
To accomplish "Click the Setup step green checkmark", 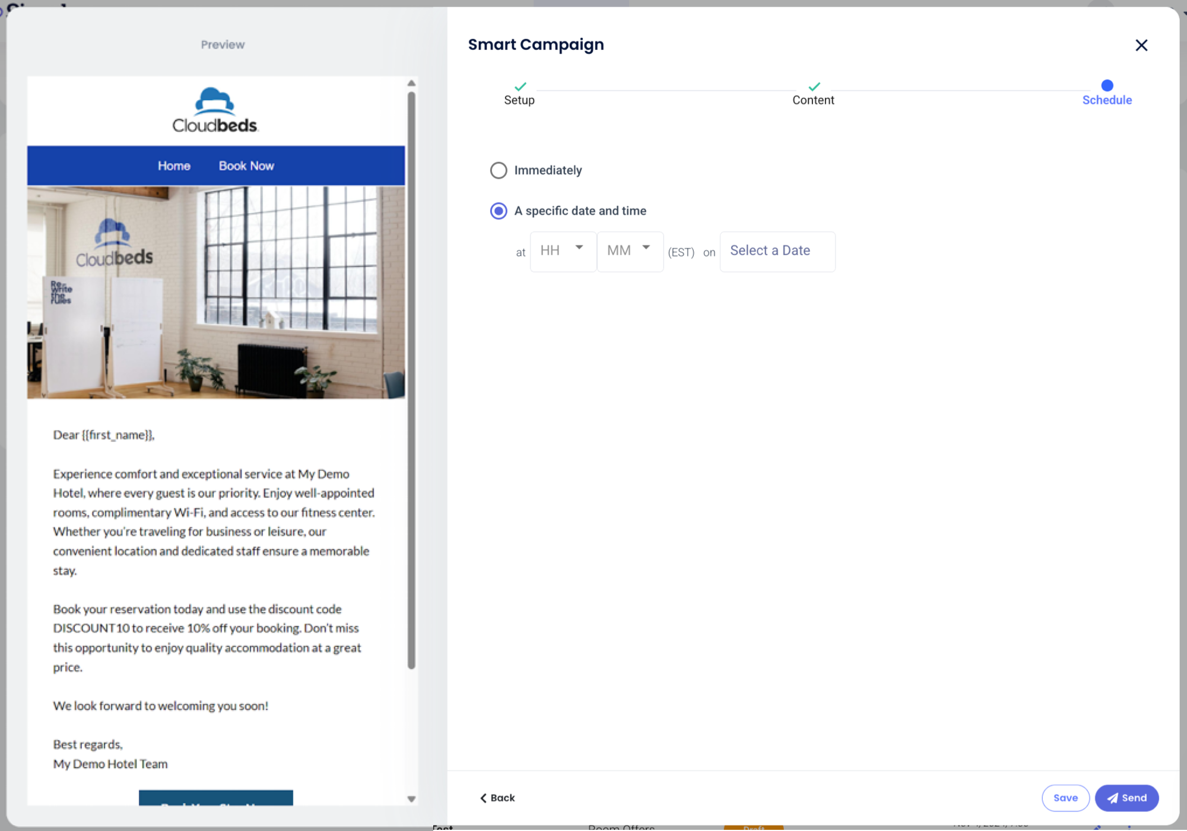I will point(520,87).
